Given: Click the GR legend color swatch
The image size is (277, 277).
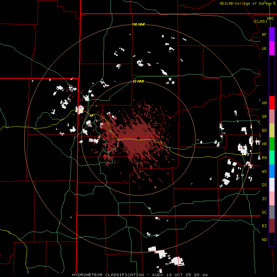Looking at the screenshot, I should pos(272,117).
